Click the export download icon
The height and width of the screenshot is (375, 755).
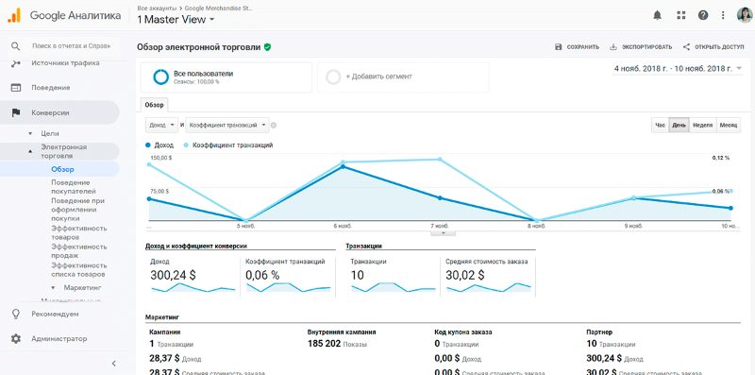[x=612, y=47]
